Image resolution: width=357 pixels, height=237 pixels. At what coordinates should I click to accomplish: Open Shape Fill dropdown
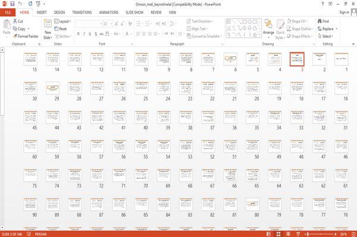[x=297, y=21]
